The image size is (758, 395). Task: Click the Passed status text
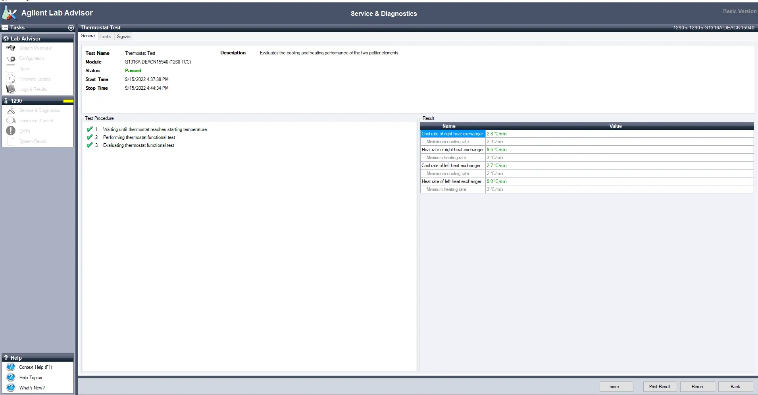pyautogui.click(x=133, y=71)
